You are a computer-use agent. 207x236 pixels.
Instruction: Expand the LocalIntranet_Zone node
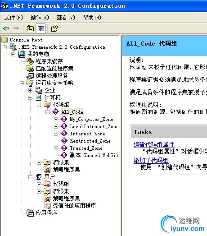click(x=56, y=127)
